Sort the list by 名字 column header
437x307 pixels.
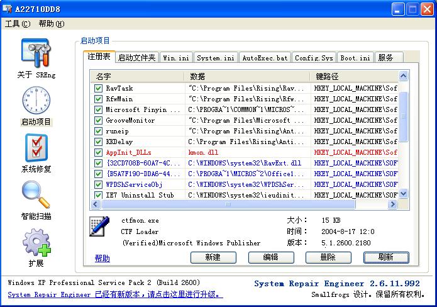(x=137, y=76)
